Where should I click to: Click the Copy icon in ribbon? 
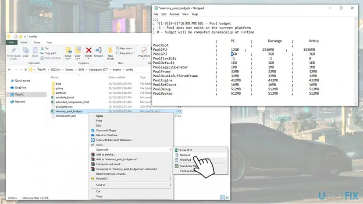(26, 51)
